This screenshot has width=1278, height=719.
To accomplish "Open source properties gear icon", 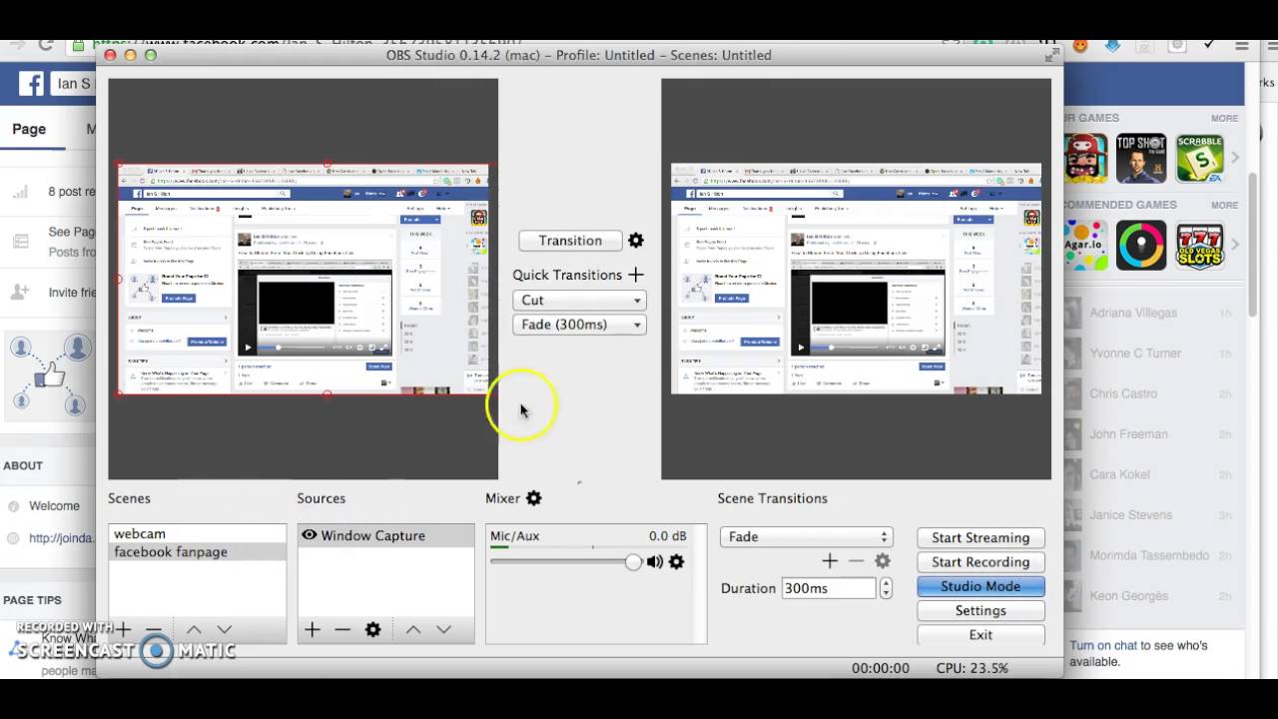I will tap(373, 630).
